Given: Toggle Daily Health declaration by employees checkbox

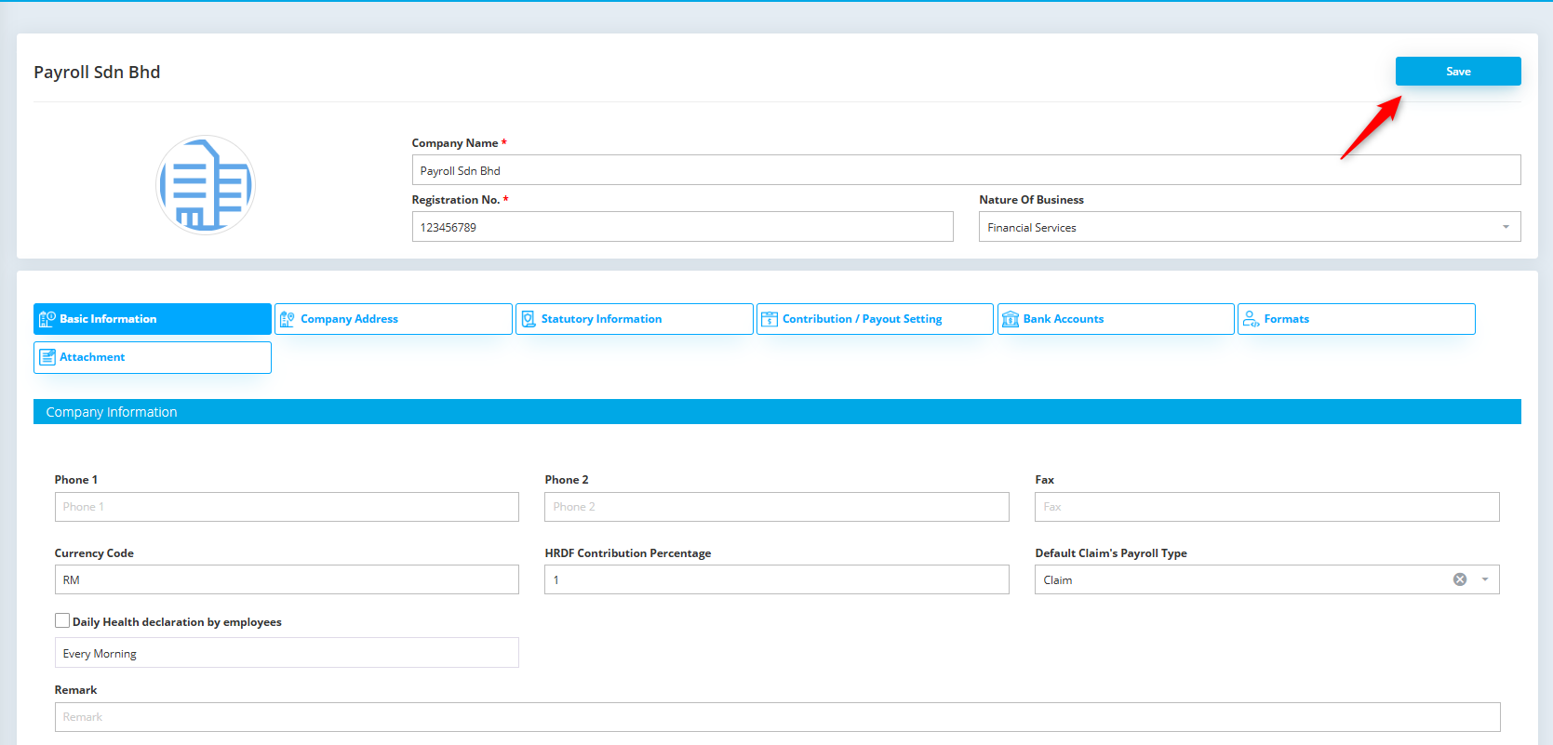Looking at the screenshot, I should (62, 620).
